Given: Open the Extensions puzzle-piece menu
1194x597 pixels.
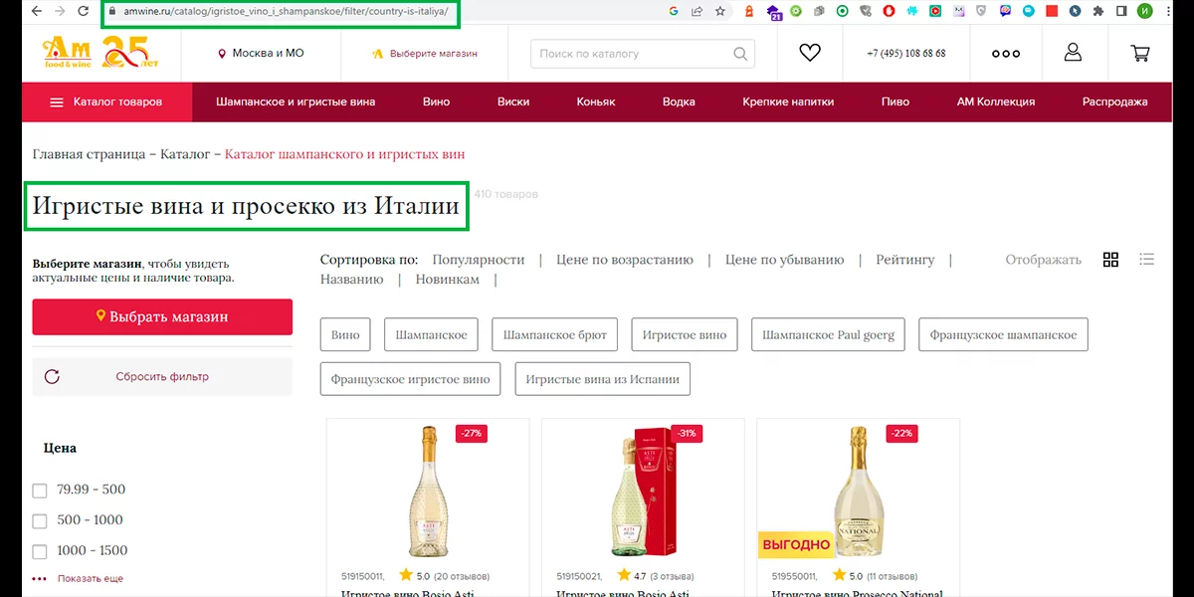Looking at the screenshot, I should point(1098,11).
